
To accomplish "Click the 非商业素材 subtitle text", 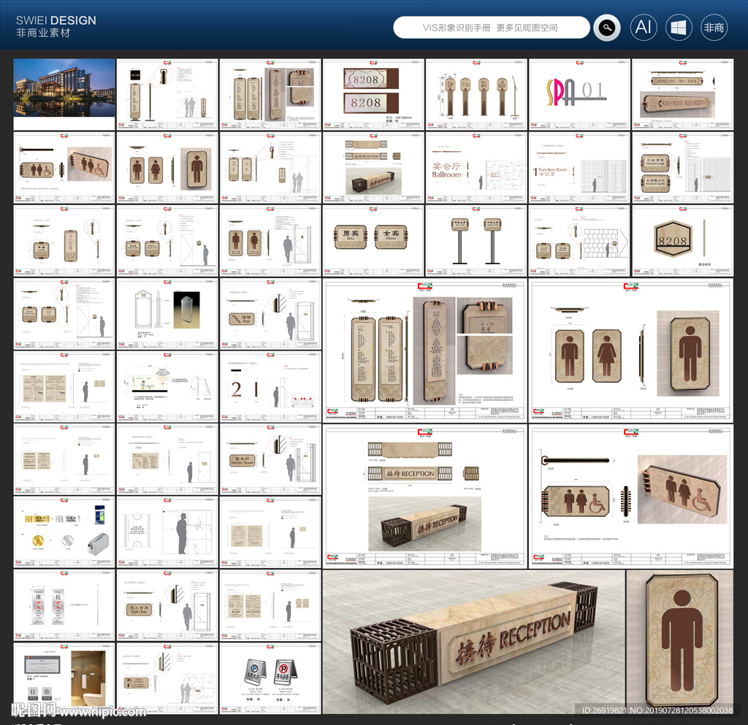I will coord(43,33).
